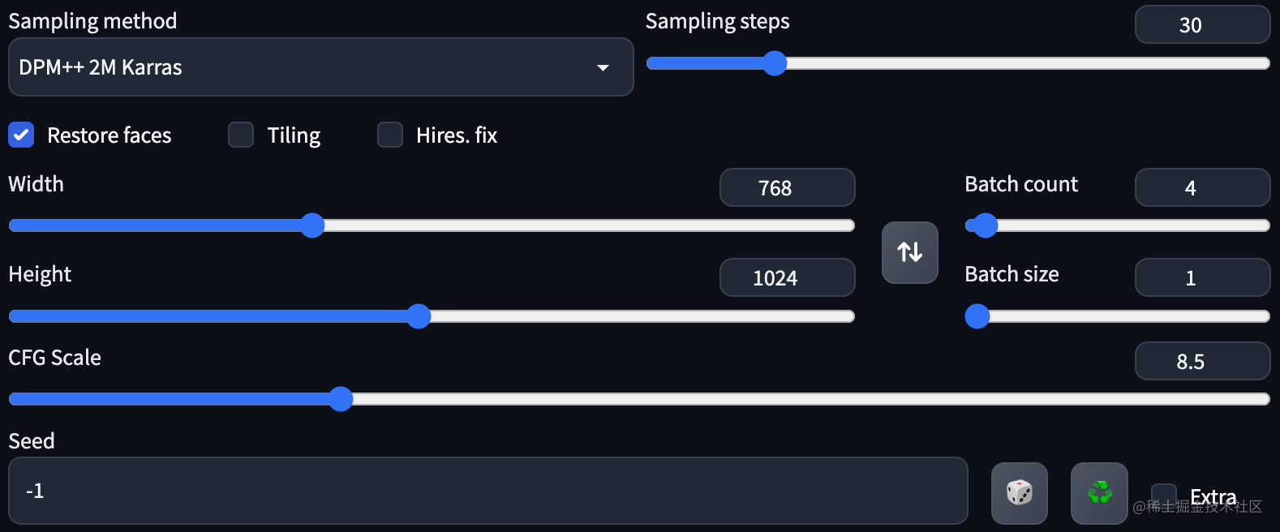The width and height of the screenshot is (1280, 532).
Task: Click the Batch count slider handle
Action: (985, 225)
